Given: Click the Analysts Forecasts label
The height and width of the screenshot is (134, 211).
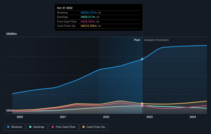Looking at the screenshot, I should pos(156,40).
